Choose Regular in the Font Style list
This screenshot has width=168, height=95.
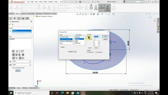[x=80, y=39]
